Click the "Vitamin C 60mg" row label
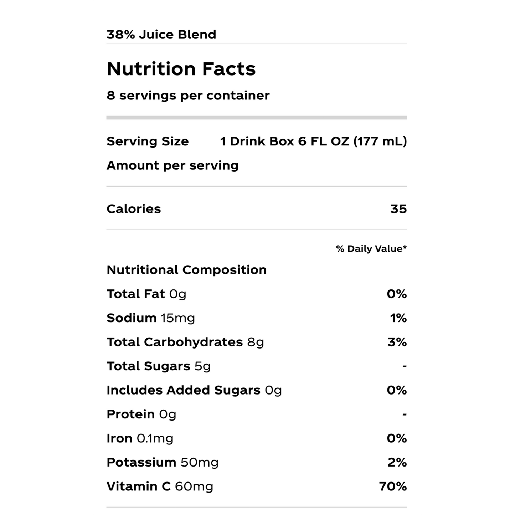 coord(160,486)
